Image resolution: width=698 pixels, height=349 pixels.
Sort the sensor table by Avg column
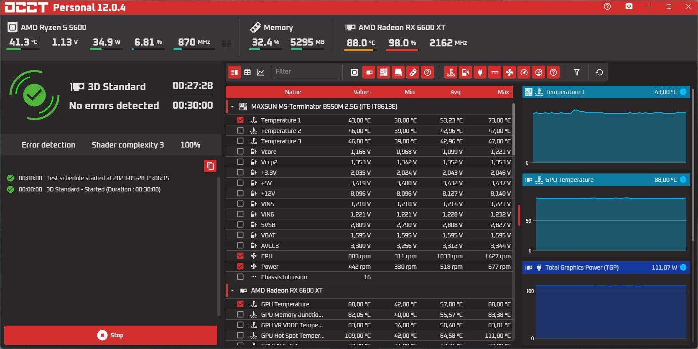click(x=456, y=92)
